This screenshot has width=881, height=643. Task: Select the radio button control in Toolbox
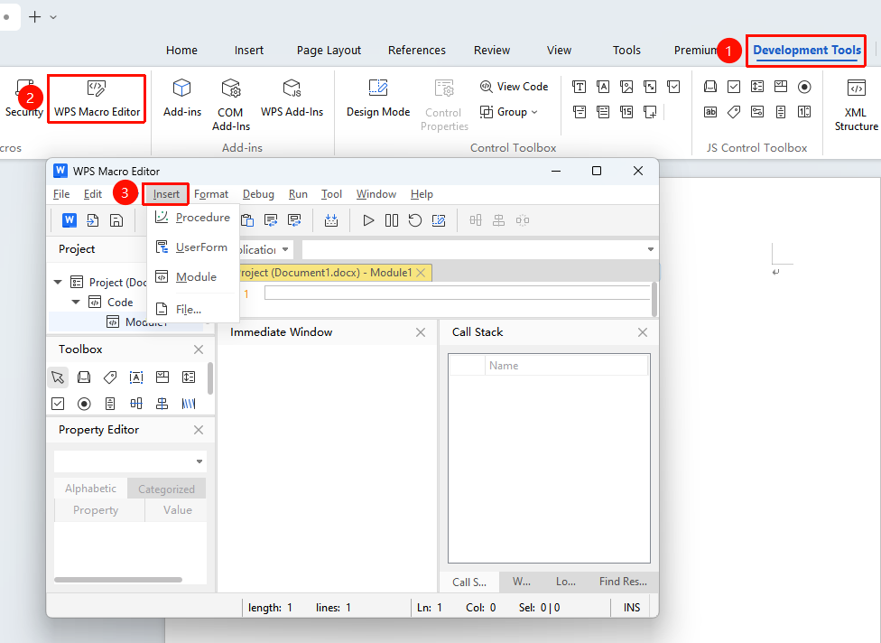84,404
